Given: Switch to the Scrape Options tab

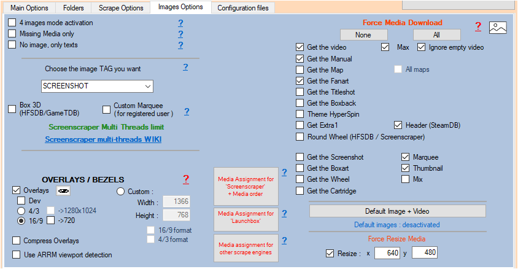Looking at the screenshot, I should pos(120,8).
